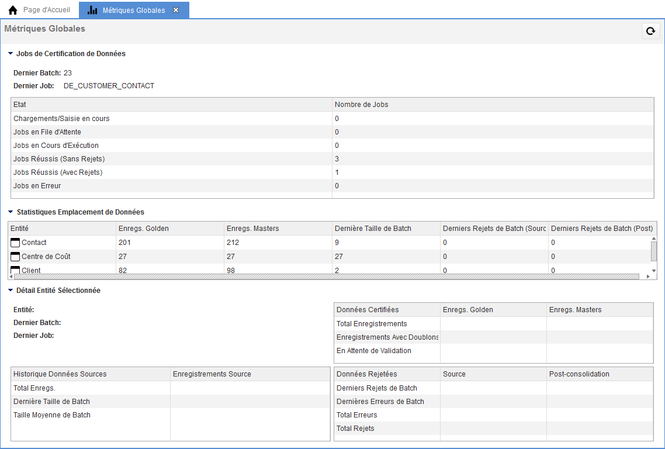This screenshot has height=449, width=665.
Task: Click the Enregistrements Avec Doublons row
Action: click(494, 337)
